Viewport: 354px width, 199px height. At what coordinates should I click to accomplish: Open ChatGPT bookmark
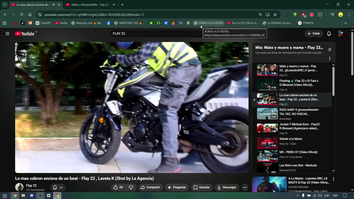tap(43, 23)
